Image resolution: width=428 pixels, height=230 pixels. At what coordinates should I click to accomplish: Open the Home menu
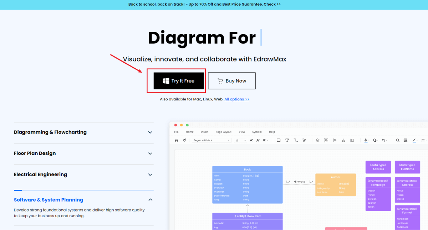(190, 132)
